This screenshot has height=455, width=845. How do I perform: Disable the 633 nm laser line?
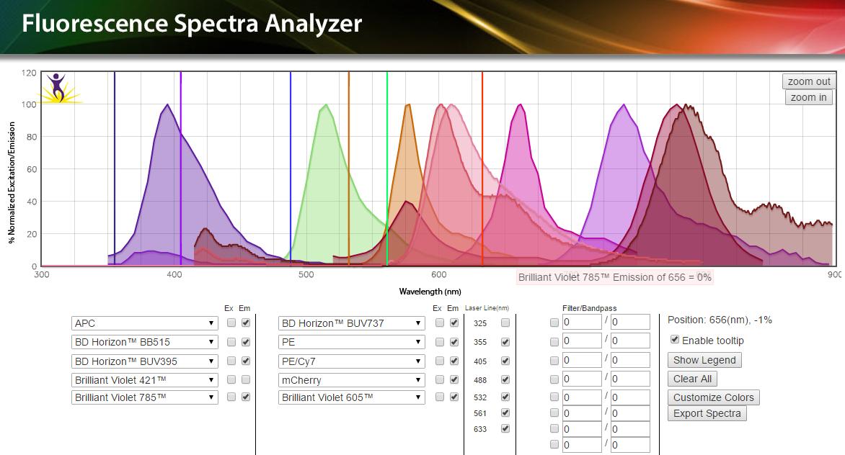click(x=505, y=428)
